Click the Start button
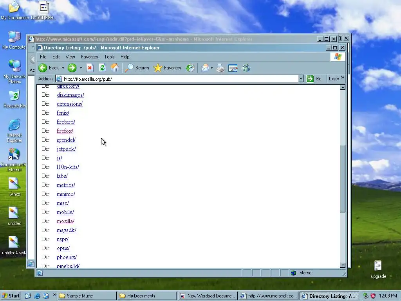Viewport: 401px width, 301px height. (x=11, y=296)
